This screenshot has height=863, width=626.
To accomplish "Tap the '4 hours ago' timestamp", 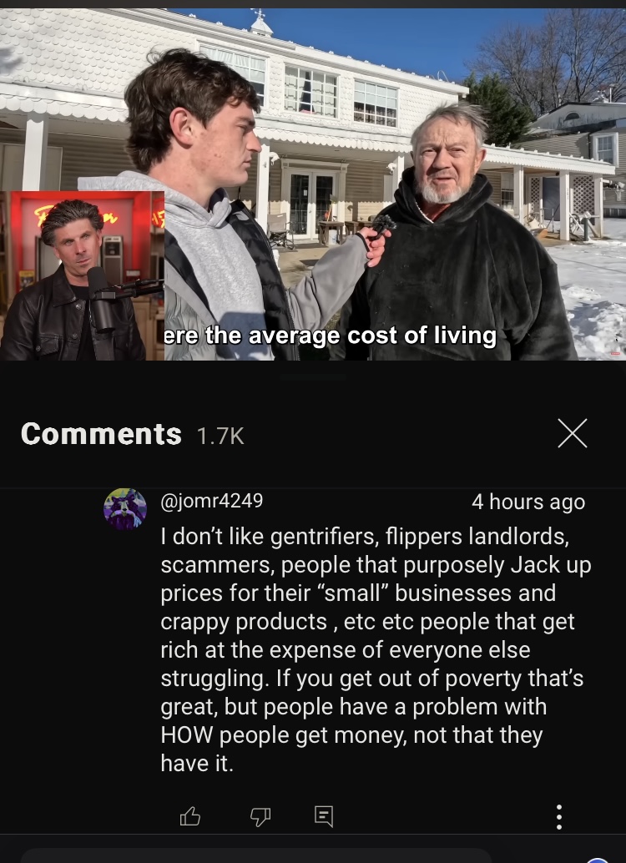I will (x=528, y=502).
